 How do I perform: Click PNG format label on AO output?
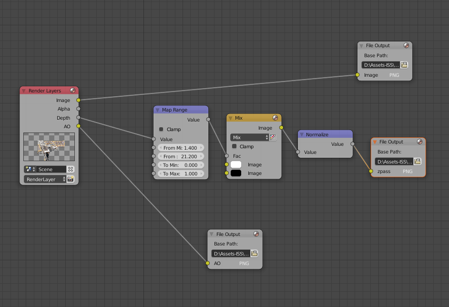click(244, 263)
